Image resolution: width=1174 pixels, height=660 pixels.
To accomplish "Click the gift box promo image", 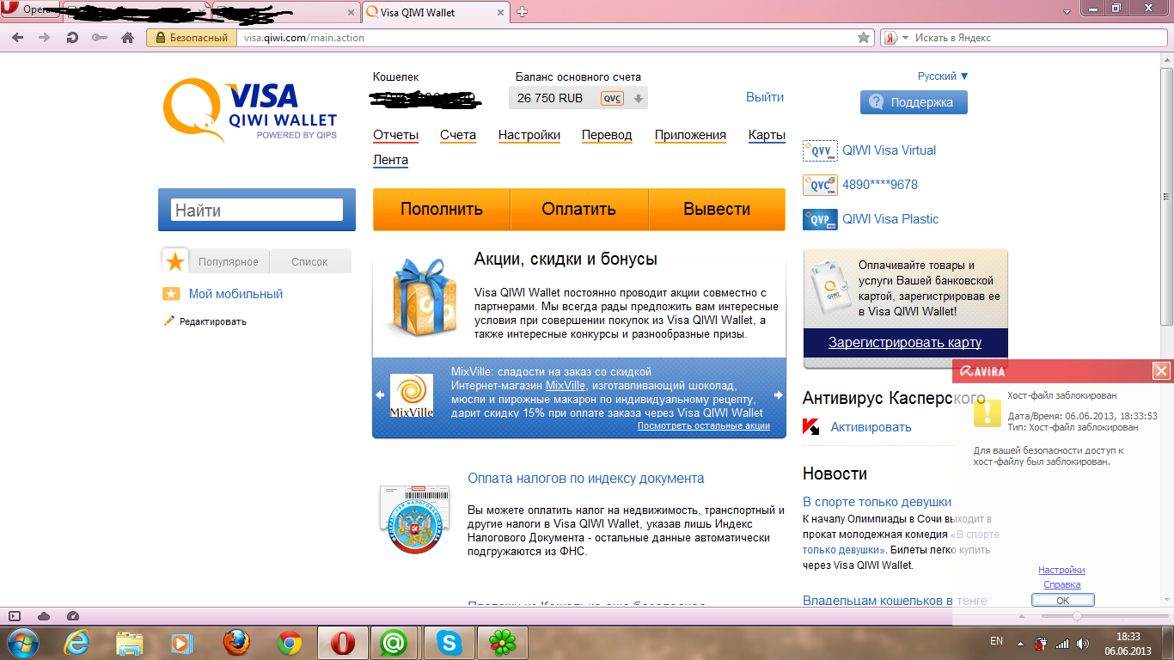I will coord(422,296).
